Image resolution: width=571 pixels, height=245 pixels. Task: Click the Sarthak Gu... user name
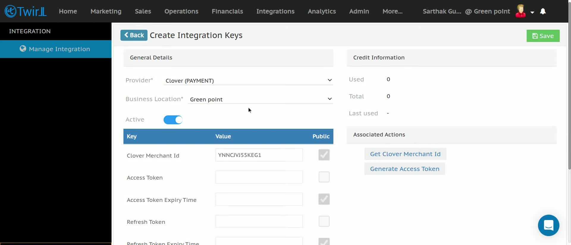tap(442, 11)
